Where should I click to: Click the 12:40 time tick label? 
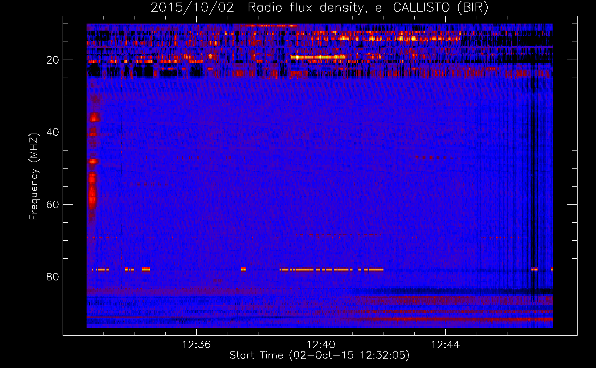(321, 344)
